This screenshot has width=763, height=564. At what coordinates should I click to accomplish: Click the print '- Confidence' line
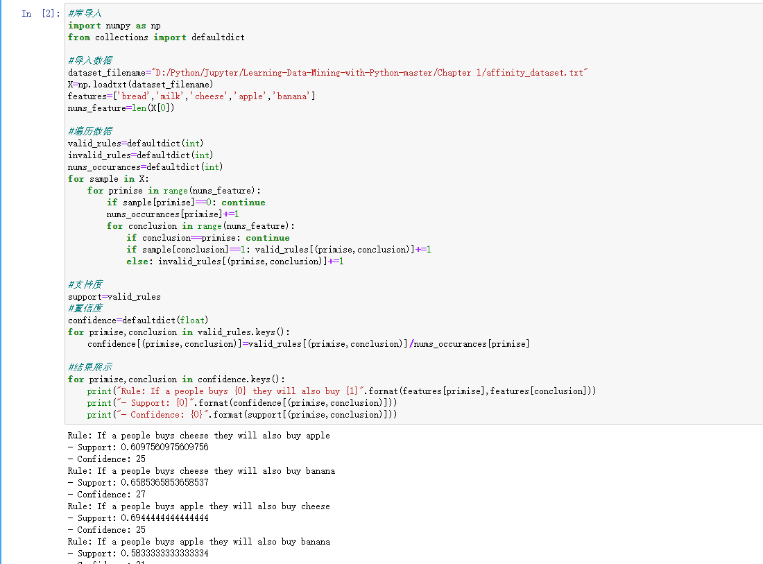click(x=242, y=415)
